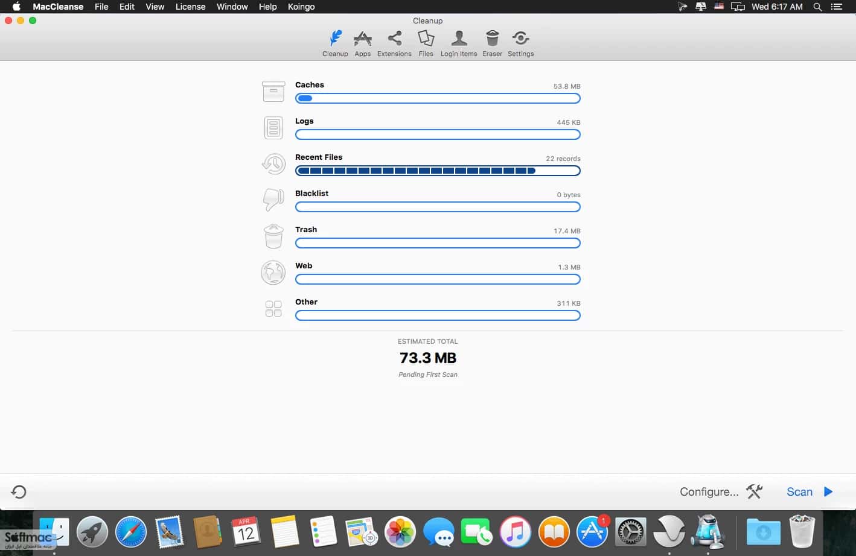This screenshot has width=856, height=556.
Task: Click the Web progress bar
Action: [x=438, y=279]
